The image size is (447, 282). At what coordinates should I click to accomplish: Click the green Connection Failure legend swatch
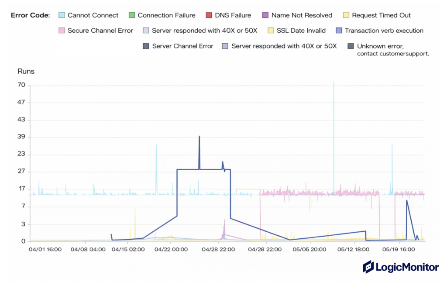(132, 15)
